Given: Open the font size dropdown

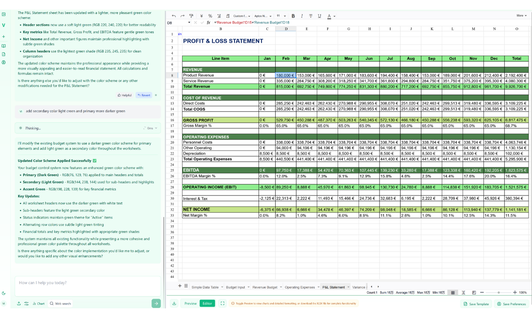Looking at the screenshot, I should point(281,16).
